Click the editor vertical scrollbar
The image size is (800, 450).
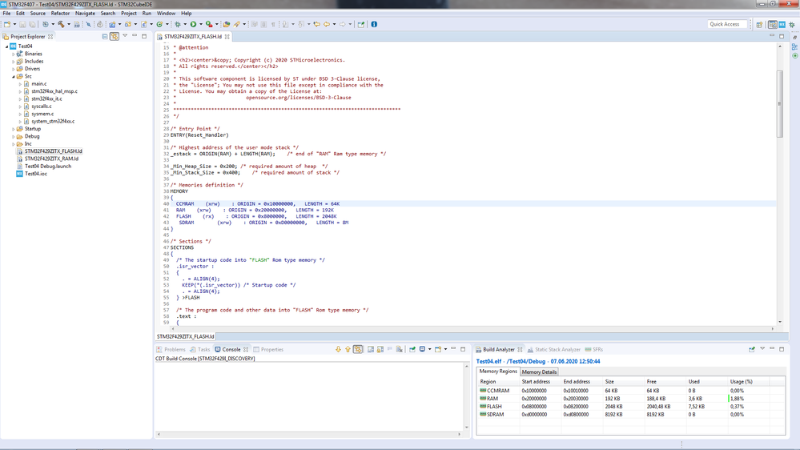(x=780, y=104)
